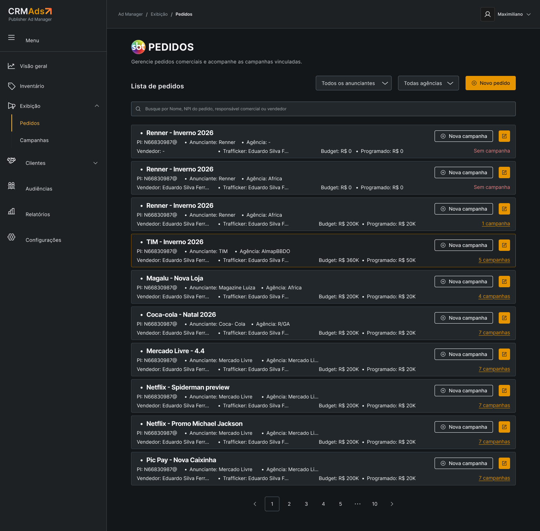
Task: Open 1 campanha link for Renner
Action: tap(496, 223)
